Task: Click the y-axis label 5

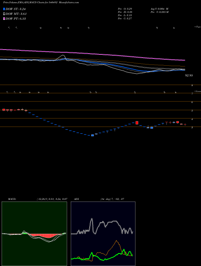Action: point(192,111)
